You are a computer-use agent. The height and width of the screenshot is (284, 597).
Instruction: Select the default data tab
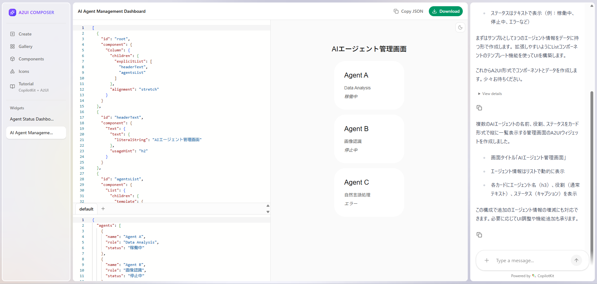coord(86,209)
